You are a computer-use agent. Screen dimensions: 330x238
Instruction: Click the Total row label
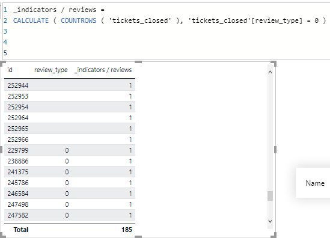(x=21, y=230)
